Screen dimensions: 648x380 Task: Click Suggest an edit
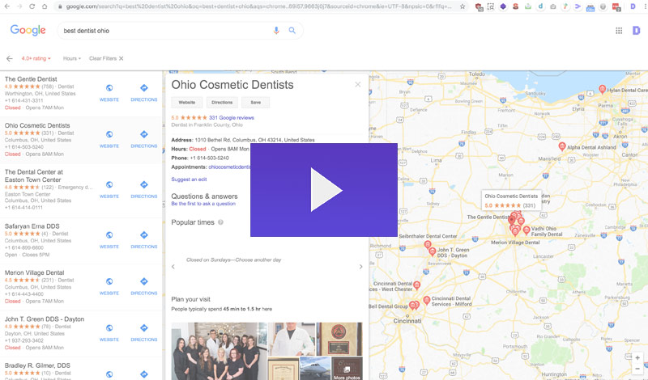click(x=189, y=179)
